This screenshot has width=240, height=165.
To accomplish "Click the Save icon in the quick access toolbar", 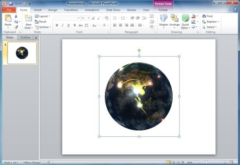I will click(x=11, y=4).
